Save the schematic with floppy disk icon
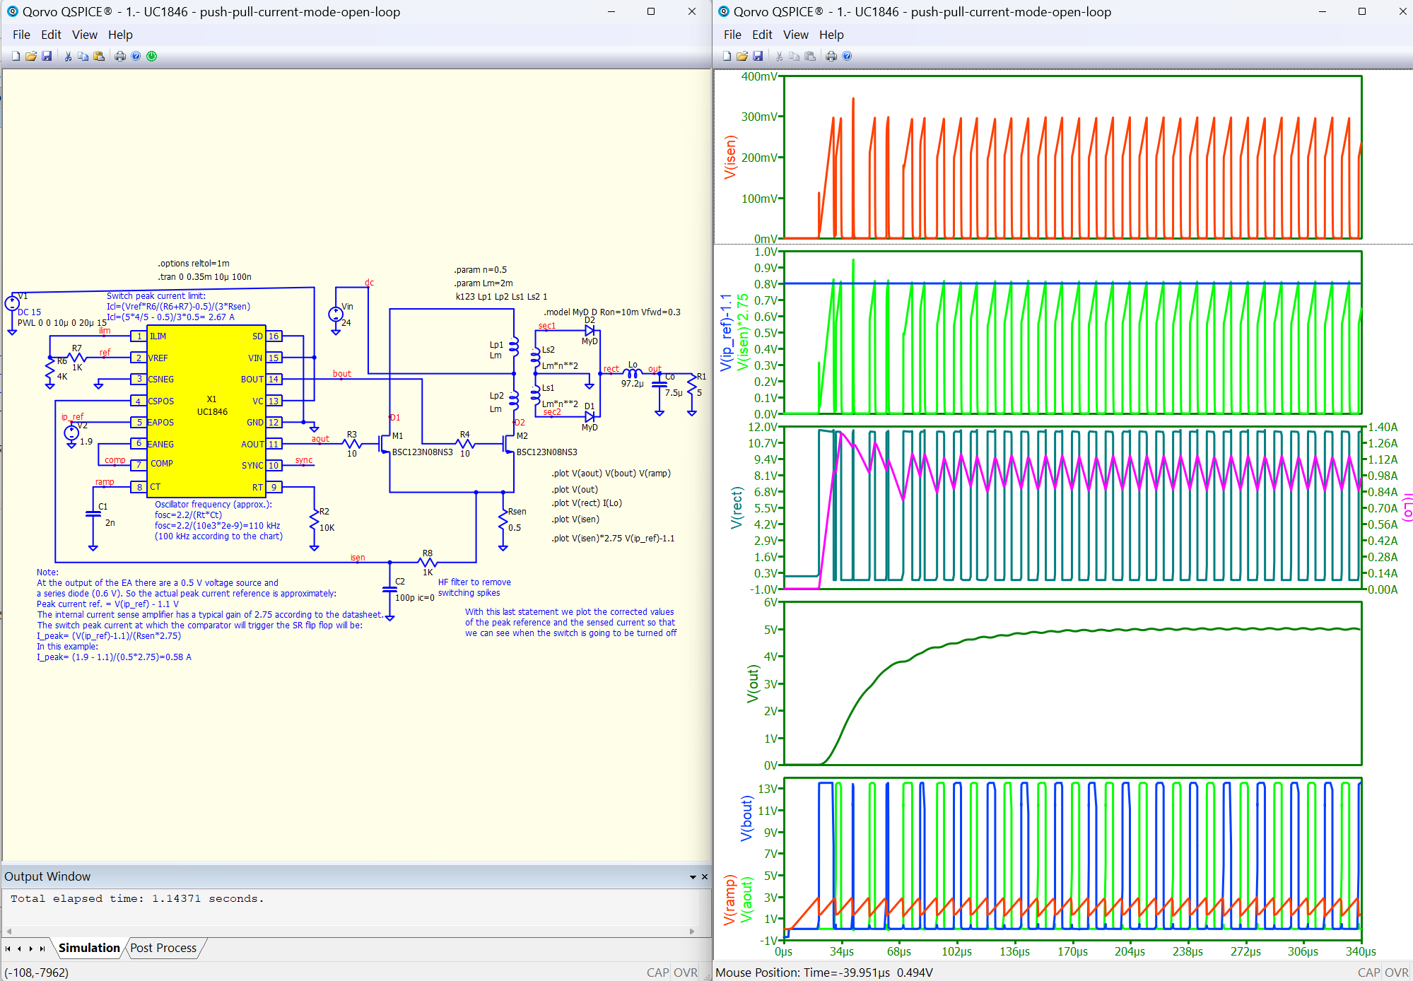The image size is (1413, 981). [47, 57]
